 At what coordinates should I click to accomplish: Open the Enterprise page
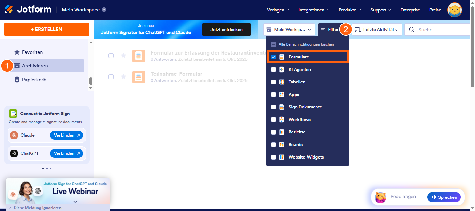[410, 10]
